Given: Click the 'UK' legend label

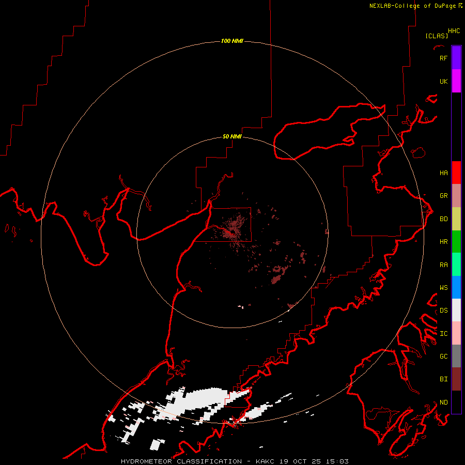Looking at the screenshot, I should [443, 81].
